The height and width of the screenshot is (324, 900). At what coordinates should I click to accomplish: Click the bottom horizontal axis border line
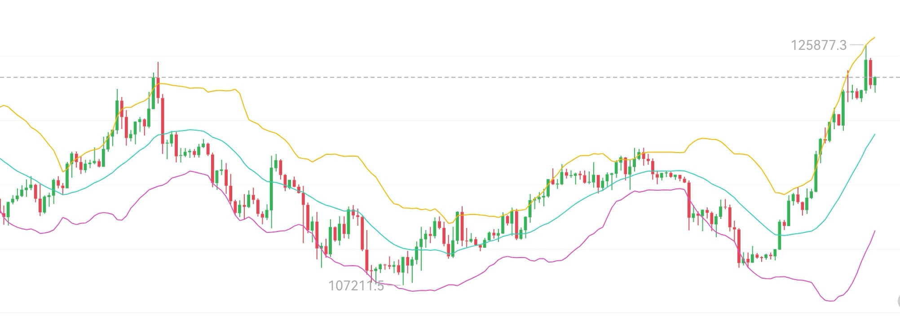(449, 313)
